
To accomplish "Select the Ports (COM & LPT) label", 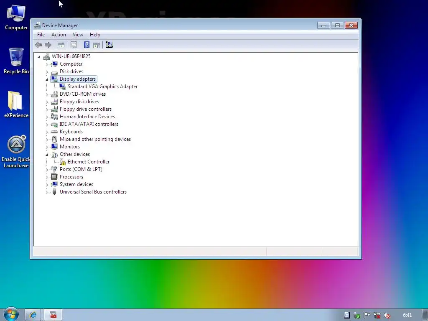I will (81, 169).
